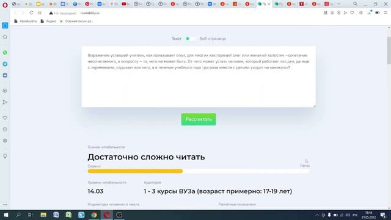The width and height of the screenshot is (391, 220).
Task: Open File Explorer from taskbar
Action: pyautogui.click(x=43, y=215)
